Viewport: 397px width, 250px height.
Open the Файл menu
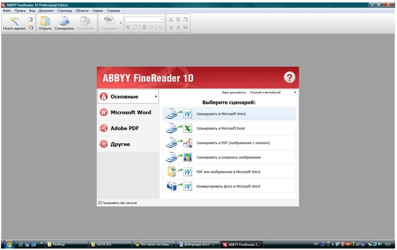(x=7, y=11)
